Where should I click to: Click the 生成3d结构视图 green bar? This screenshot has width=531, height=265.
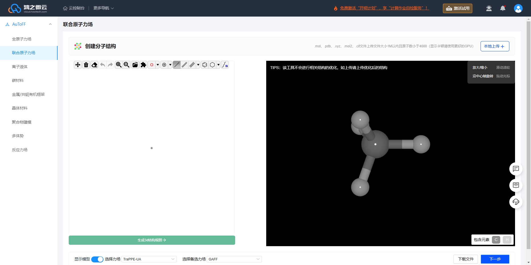[152, 240]
